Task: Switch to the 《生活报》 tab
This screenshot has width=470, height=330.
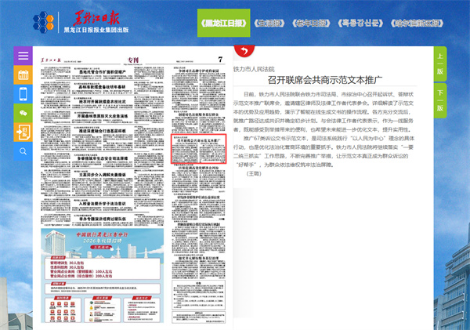Action: point(268,23)
